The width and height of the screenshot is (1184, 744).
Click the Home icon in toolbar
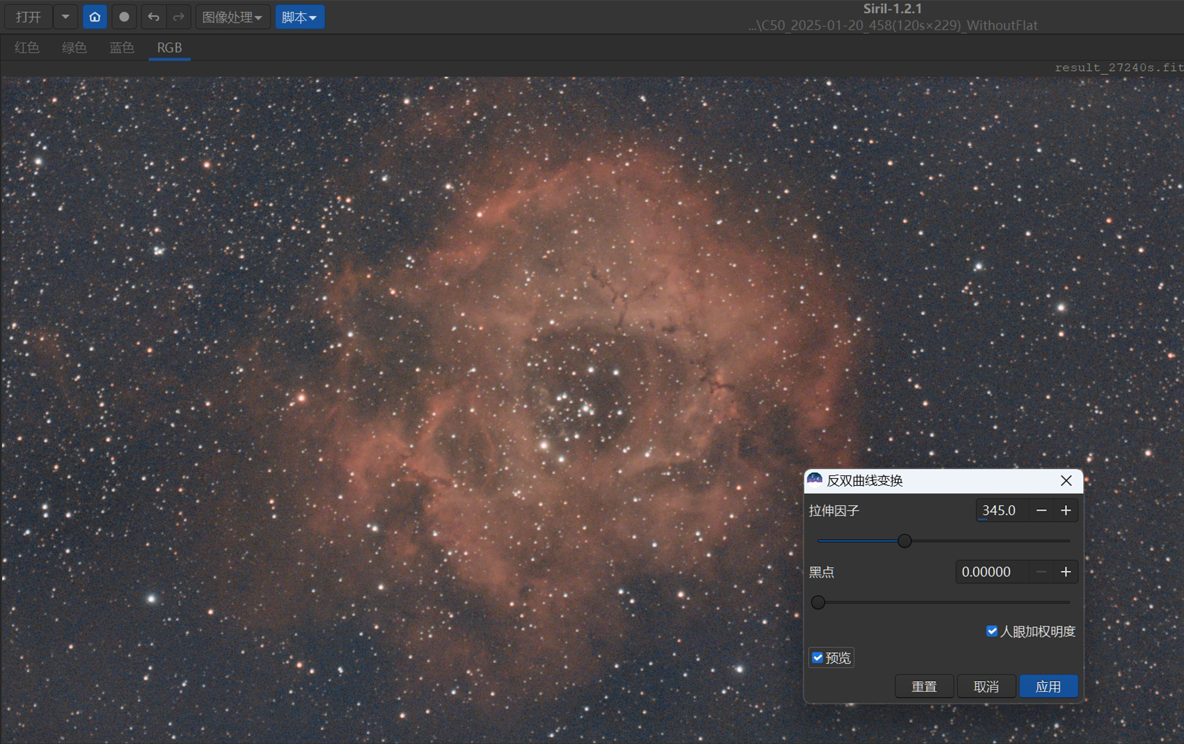point(95,17)
